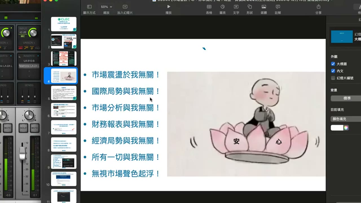Viewport: 361px width, 203px height.
Task: Insert a chart with the 圖表 icon
Action: click(223, 7)
